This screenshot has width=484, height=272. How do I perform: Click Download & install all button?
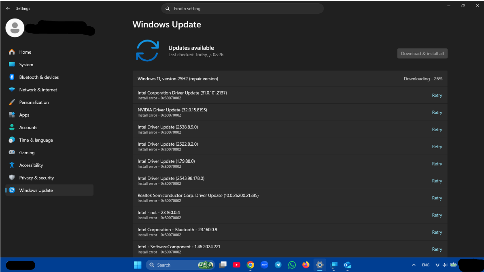[x=422, y=54]
